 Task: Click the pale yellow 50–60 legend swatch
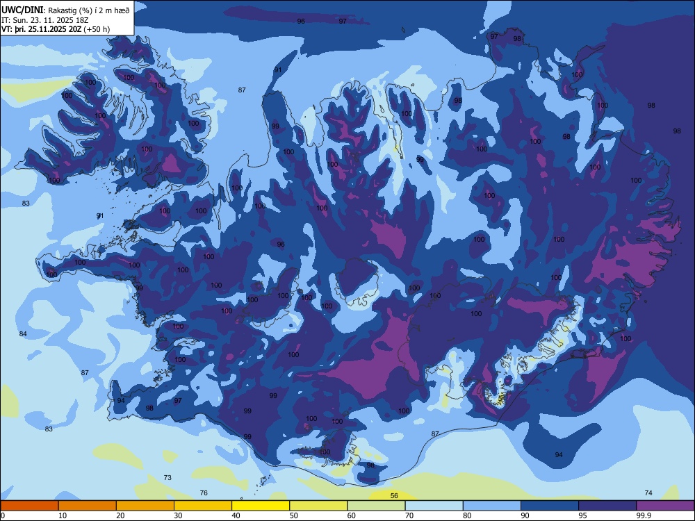pyautogui.click(x=318, y=506)
